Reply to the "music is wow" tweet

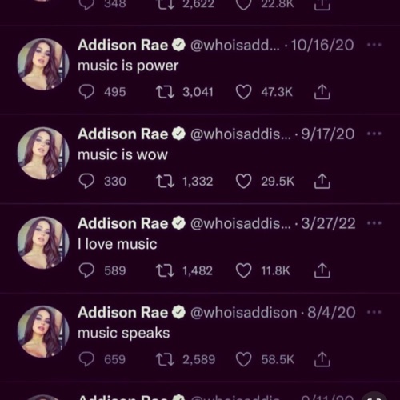[86, 182]
